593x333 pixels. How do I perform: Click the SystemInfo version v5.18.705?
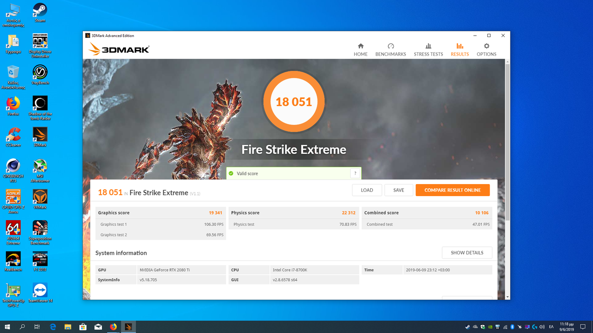(148, 280)
